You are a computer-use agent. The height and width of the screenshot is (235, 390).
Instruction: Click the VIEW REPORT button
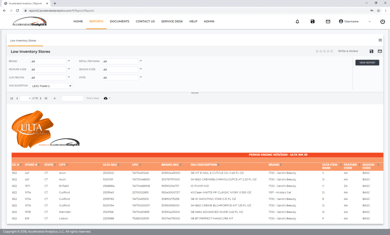click(367, 62)
